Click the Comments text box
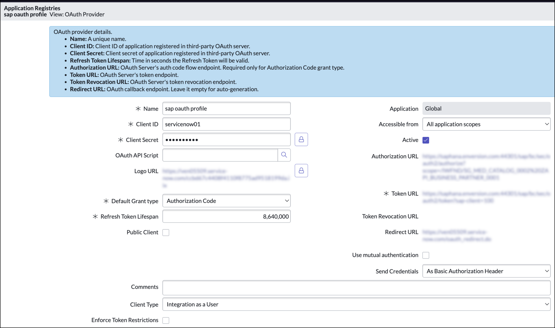555x328 pixels. (x=356, y=288)
